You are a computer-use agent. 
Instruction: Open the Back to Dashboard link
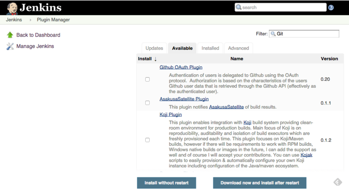point(38,35)
